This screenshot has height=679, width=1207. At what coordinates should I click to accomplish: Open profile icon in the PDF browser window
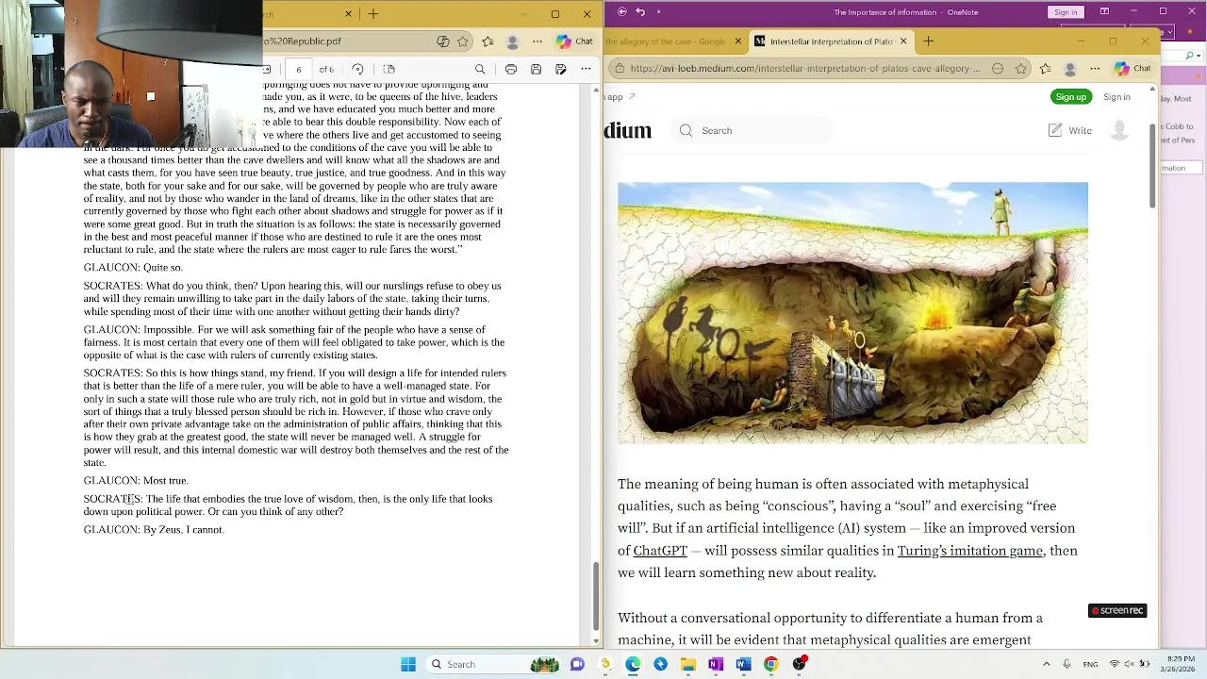coord(513,41)
